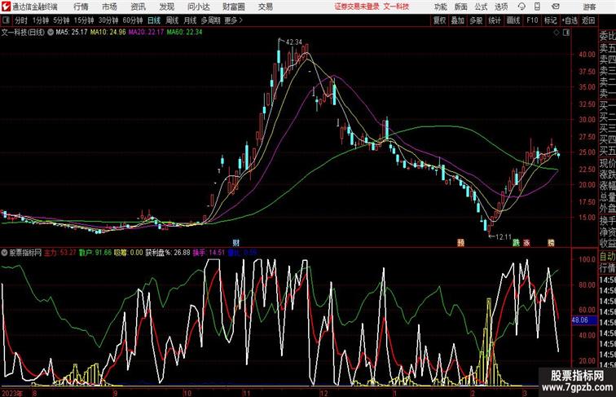Screen dimensions: 616x397
Task: Open the 资讯 menu
Action: click(x=138, y=7)
